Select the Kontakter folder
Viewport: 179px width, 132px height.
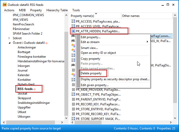click(x=24, y=80)
